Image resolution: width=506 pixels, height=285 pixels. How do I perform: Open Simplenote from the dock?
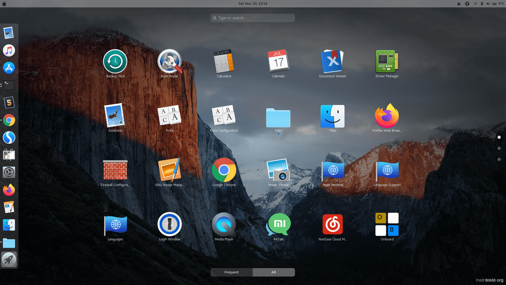click(9, 137)
